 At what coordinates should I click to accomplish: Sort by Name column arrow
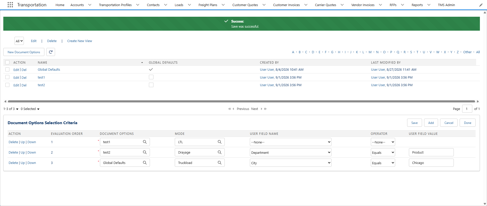pos(142,63)
